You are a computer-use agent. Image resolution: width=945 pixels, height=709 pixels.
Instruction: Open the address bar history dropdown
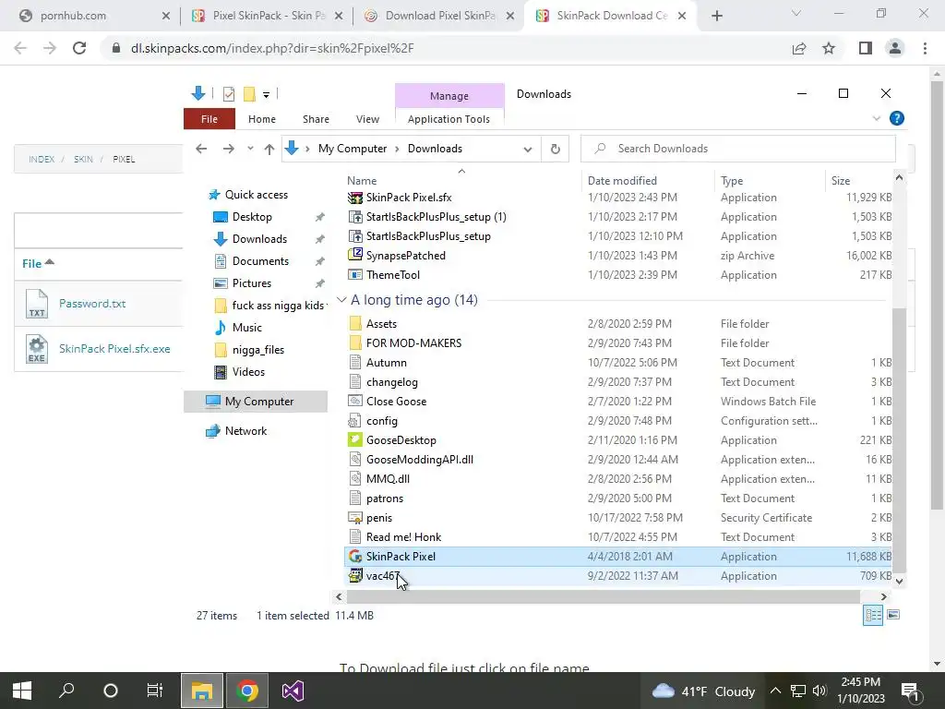tap(528, 149)
